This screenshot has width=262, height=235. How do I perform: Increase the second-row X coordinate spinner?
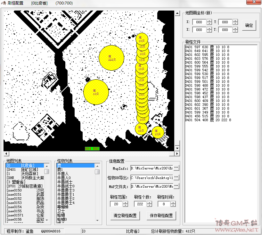(x=209, y=28)
